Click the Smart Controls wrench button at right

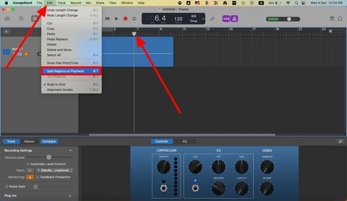click(340, 141)
